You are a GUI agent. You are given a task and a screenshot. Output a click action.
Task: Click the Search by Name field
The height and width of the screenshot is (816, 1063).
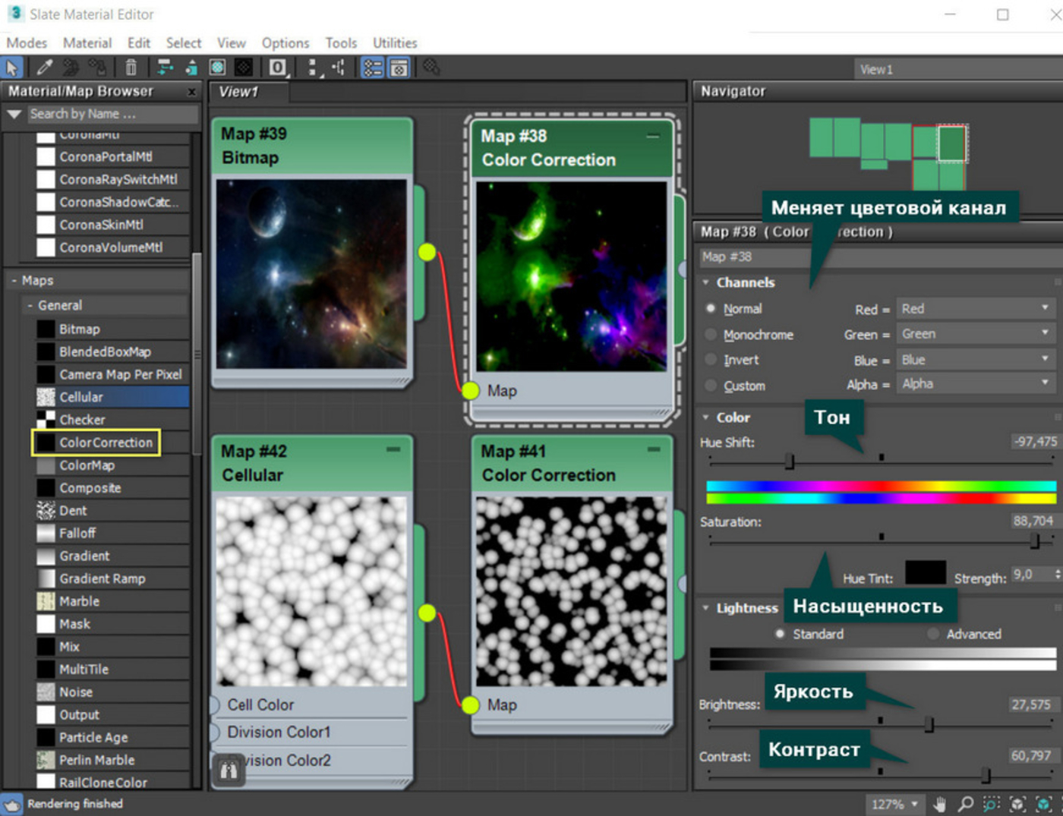112,114
